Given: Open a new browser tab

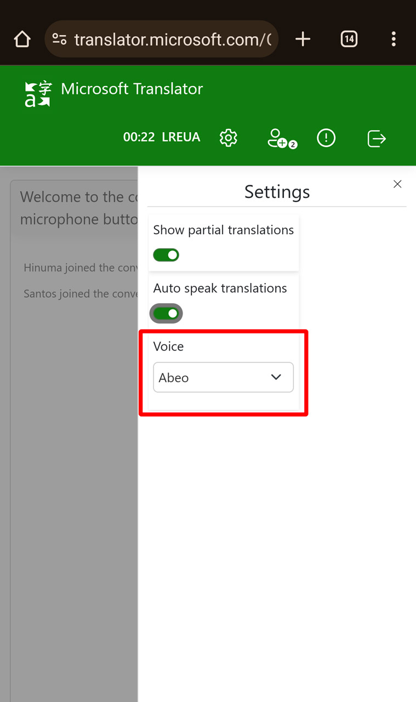Looking at the screenshot, I should (x=303, y=39).
